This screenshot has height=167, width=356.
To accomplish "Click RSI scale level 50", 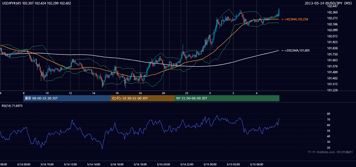I will (328, 131).
